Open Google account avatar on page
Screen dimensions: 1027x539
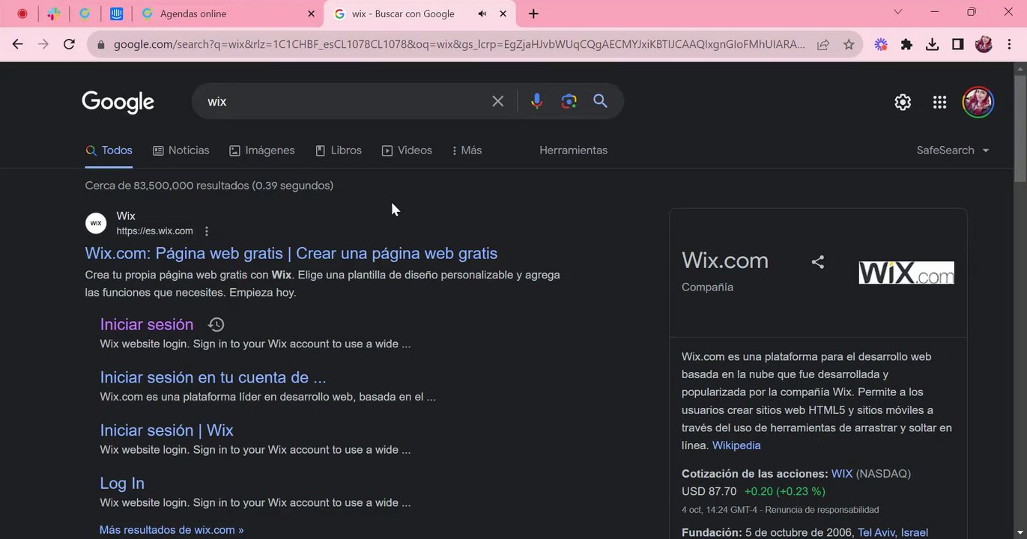[978, 102]
